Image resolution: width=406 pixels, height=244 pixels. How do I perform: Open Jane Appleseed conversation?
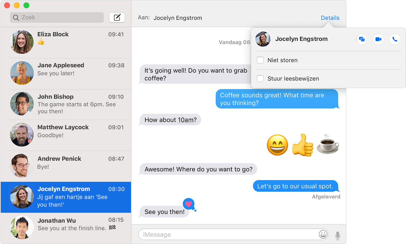66,74
